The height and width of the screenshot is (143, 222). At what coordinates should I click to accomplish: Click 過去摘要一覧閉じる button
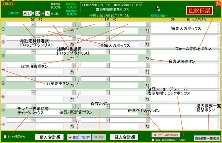tap(207, 138)
